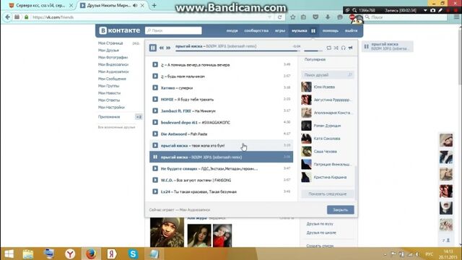
Task: Click the bookmark star icon in Firefox toolbar
Action: coord(292,17)
